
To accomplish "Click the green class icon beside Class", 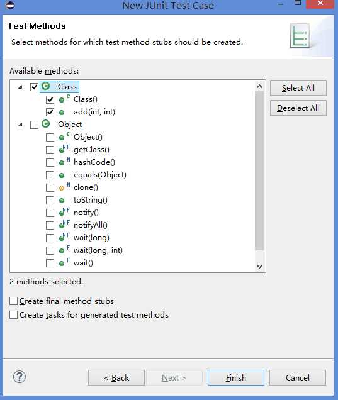I will click(46, 86).
